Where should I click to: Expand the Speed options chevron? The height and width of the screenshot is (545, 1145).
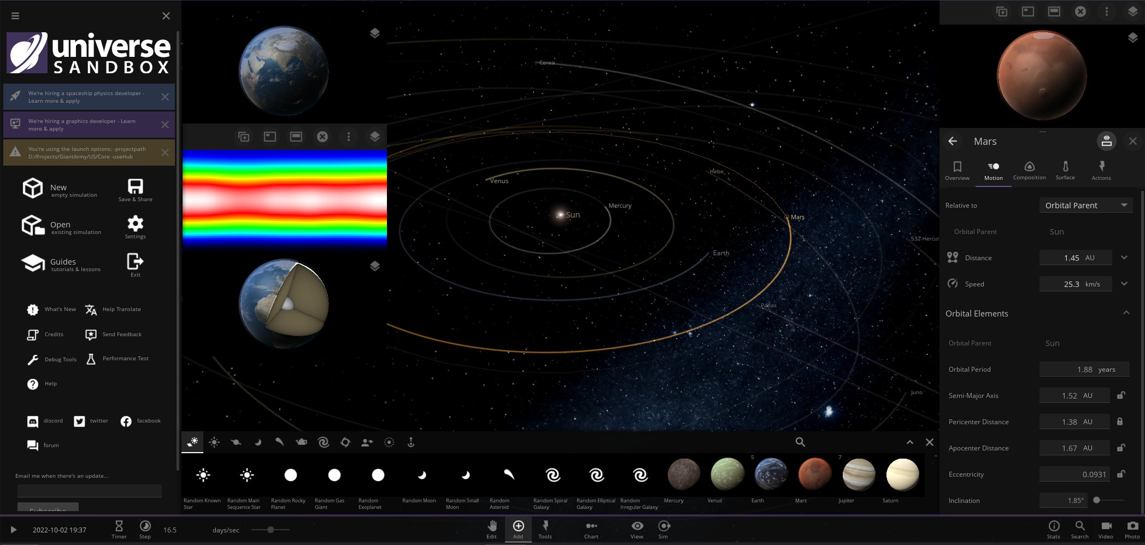coord(1124,284)
